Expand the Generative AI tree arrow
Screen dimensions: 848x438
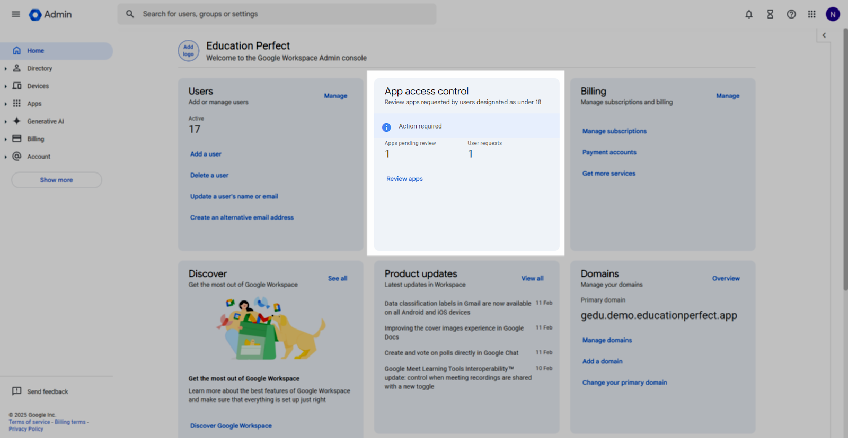pyautogui.click(x=6, y=122)
